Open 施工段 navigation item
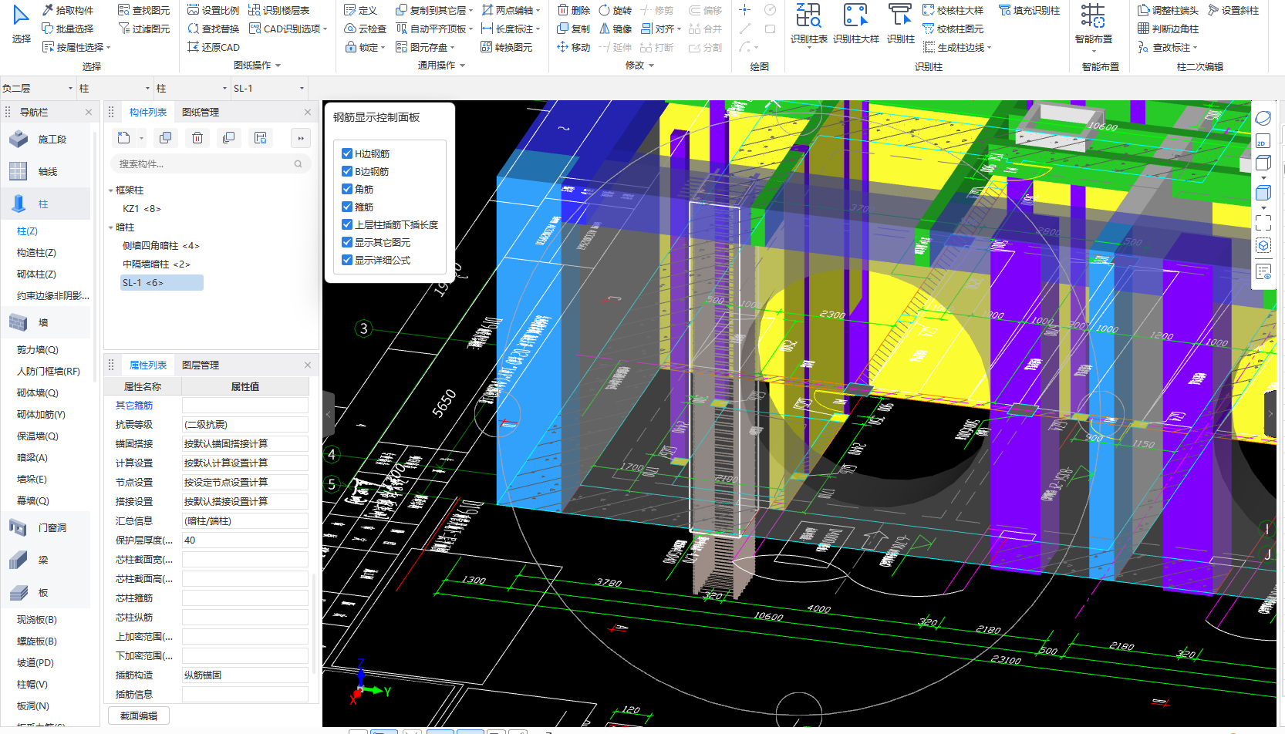The height and width of the screenshot is (734, 1285). 46,140
